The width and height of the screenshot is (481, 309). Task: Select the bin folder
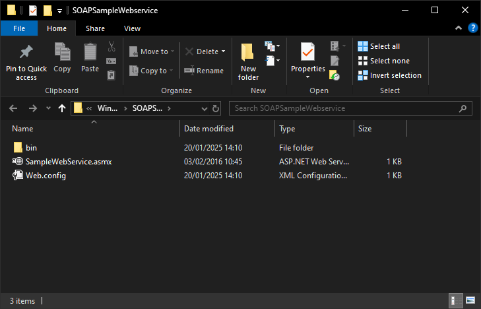click(31, 148)
